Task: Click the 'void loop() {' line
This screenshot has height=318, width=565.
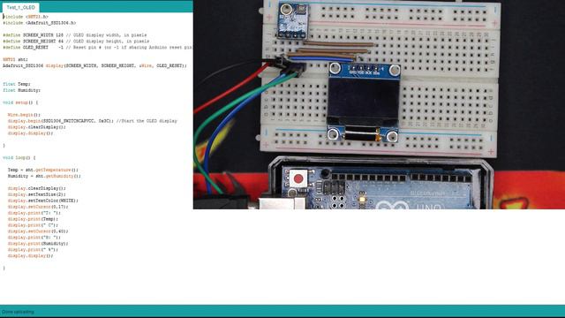Action: coord(19,157)
